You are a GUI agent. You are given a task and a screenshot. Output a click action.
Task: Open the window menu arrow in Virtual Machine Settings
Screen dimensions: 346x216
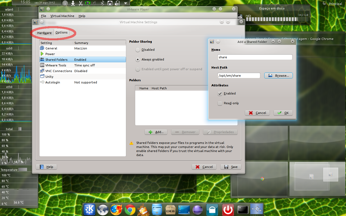point(222,22)
